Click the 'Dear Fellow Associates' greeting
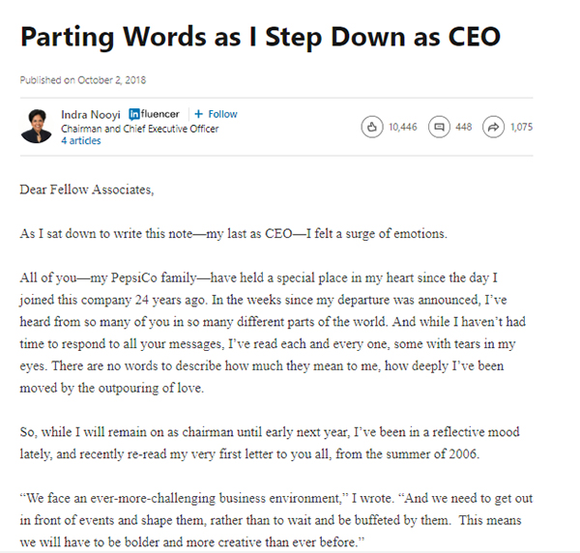 point(86,189)
